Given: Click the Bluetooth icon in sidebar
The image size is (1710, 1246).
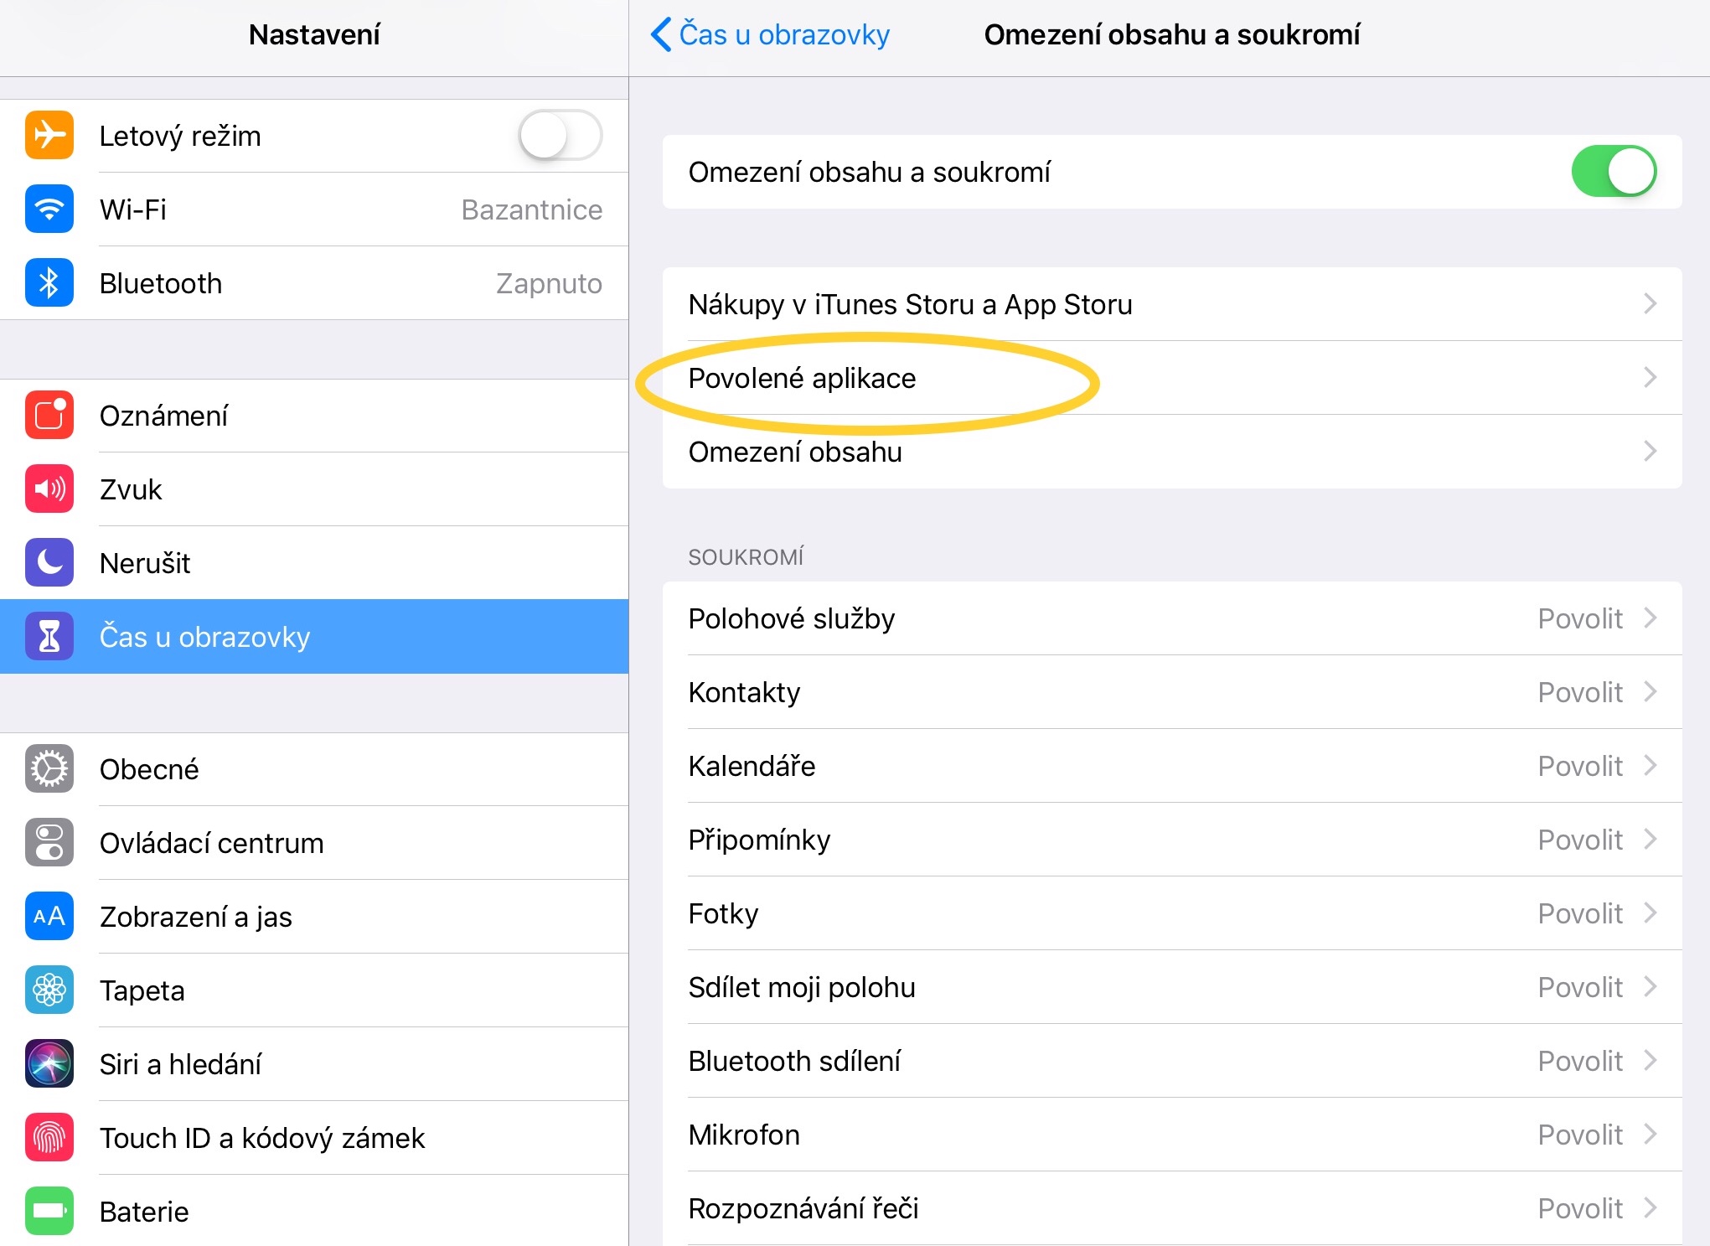Looking at the screenshot, I should 49,283.
